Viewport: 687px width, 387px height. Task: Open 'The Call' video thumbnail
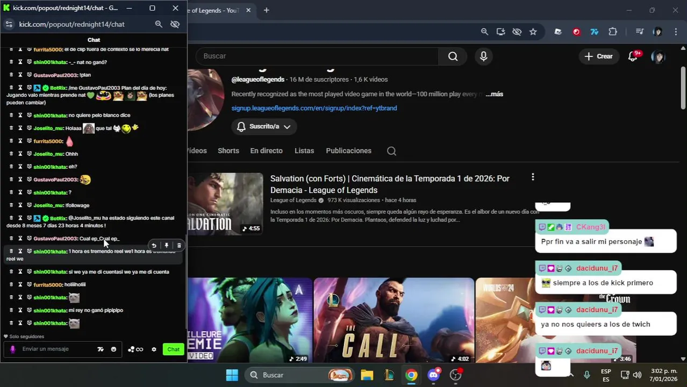click(x=393, y=320)
